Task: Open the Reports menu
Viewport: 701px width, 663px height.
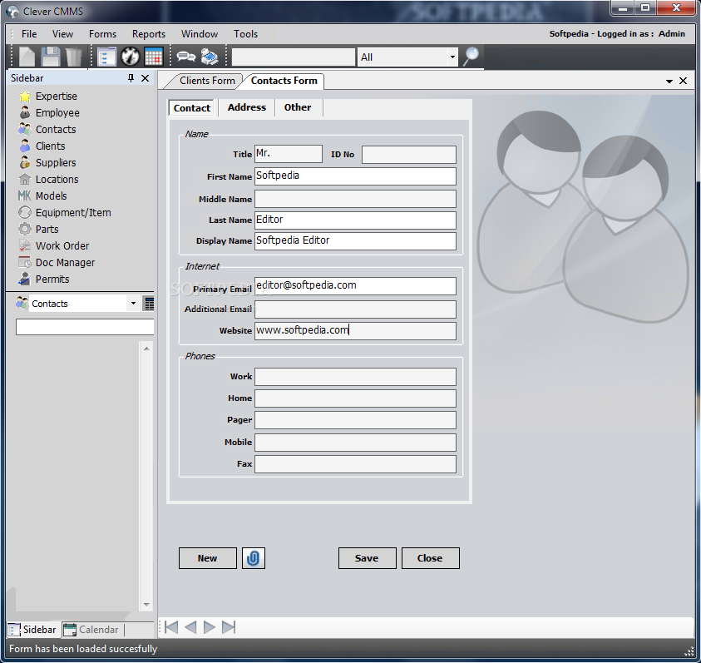Action: pos(148,34)
